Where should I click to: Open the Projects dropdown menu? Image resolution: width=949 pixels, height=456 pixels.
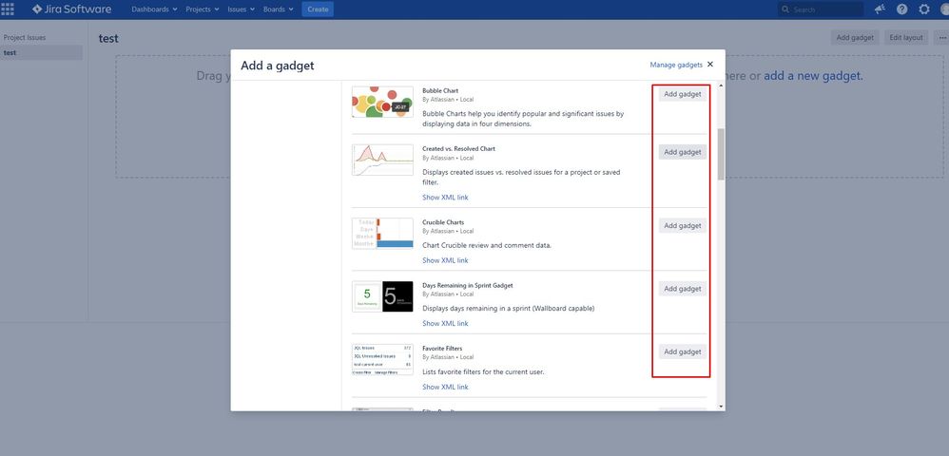203,9
